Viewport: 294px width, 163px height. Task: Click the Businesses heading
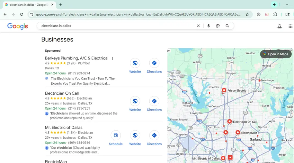[57, 39]
